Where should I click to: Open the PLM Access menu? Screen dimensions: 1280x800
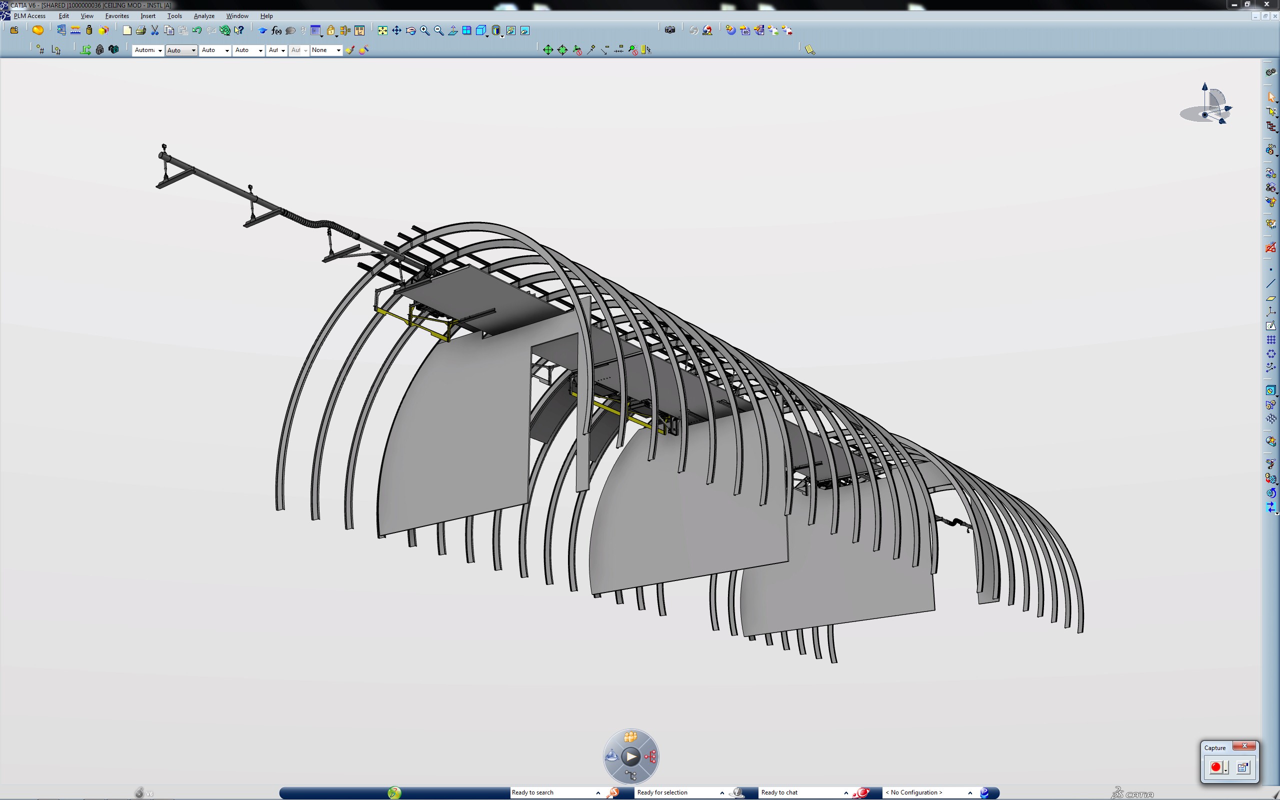(x=29, y=16)
